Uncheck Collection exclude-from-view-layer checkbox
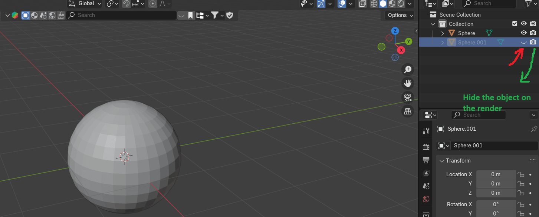Image resolution: width=539 pixels, height=217 pixels. [515, 24]
